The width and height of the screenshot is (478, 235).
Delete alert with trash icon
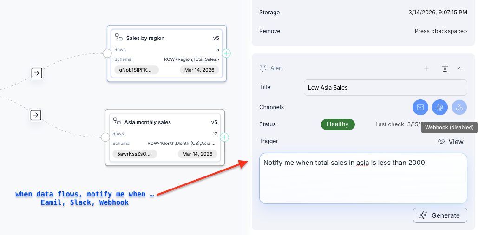tap(445, 68)
